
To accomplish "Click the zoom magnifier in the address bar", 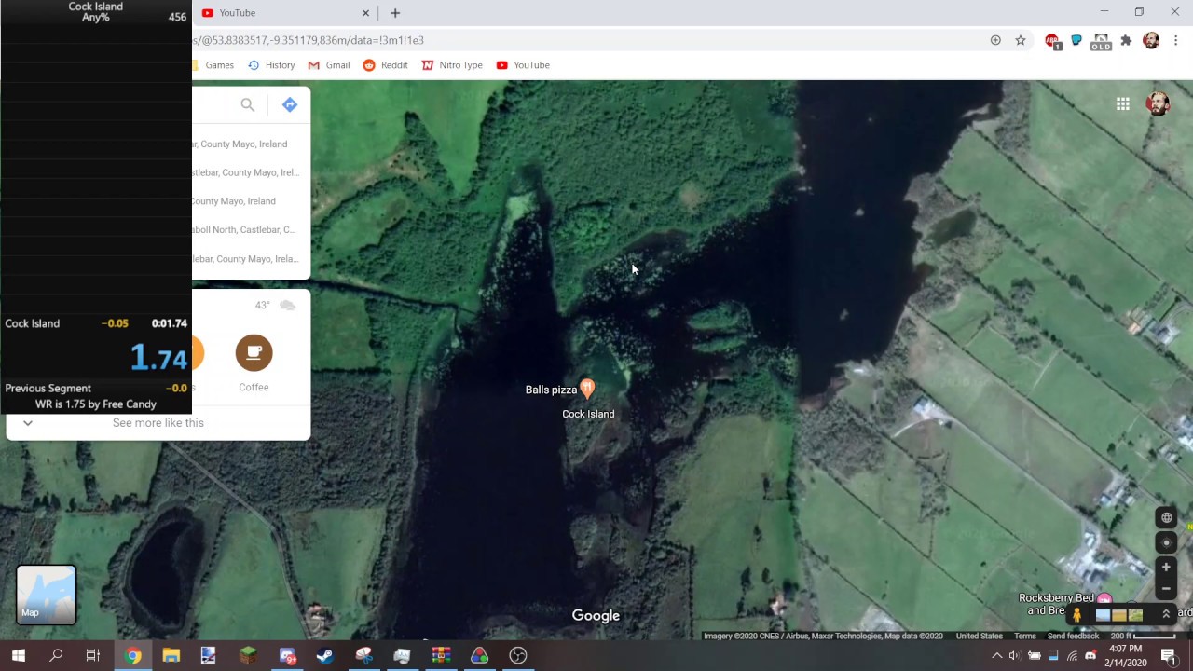I will [995, 40].
